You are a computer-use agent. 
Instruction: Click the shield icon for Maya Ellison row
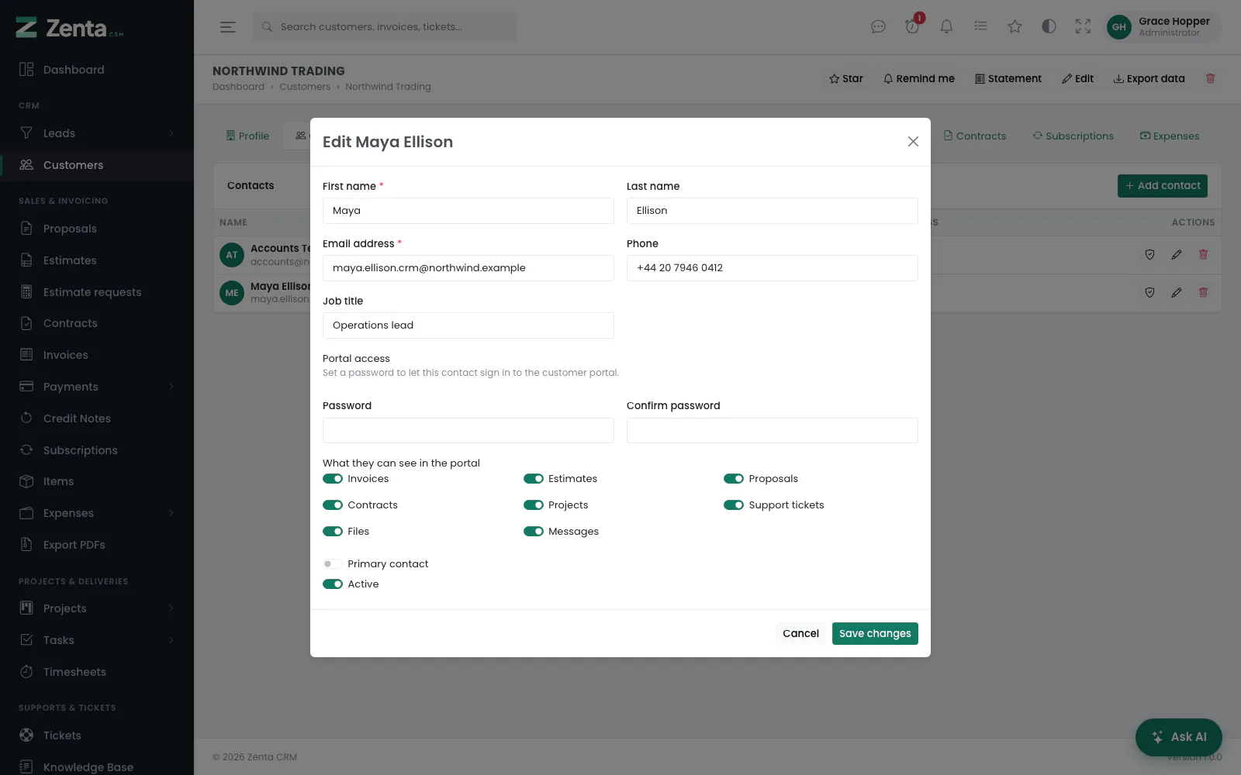[x=1149, y=292]
